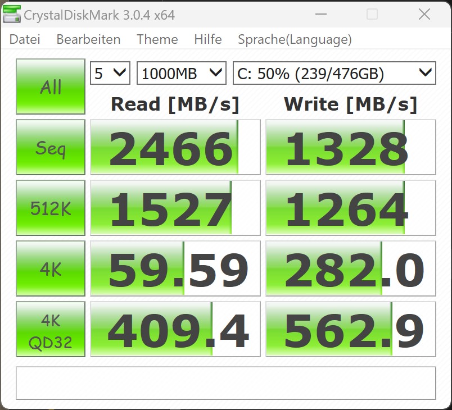The height and width of the screenshot is (410, 452).
Task: Start the 512K benchmark test
Action: tap(51, 208)
